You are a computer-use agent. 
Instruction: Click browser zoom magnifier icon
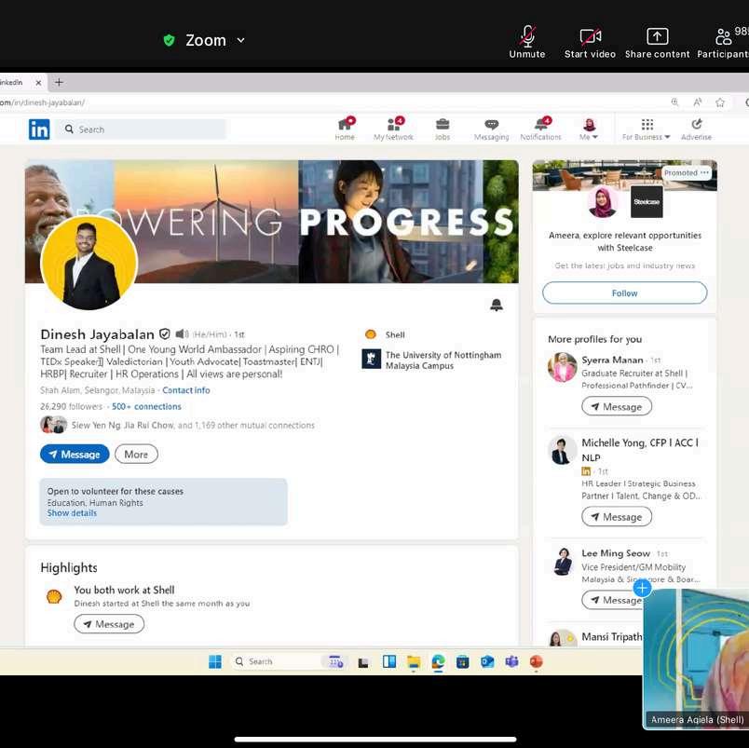[x=674, y=102]
